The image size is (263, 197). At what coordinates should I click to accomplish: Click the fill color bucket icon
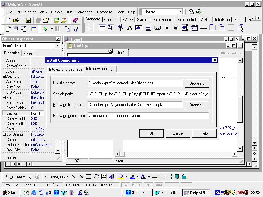tap(121, 177)
